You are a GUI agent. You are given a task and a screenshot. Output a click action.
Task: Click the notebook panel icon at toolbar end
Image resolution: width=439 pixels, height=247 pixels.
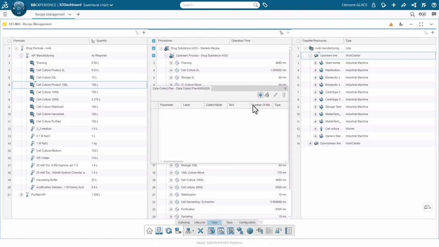pos(288,231)
